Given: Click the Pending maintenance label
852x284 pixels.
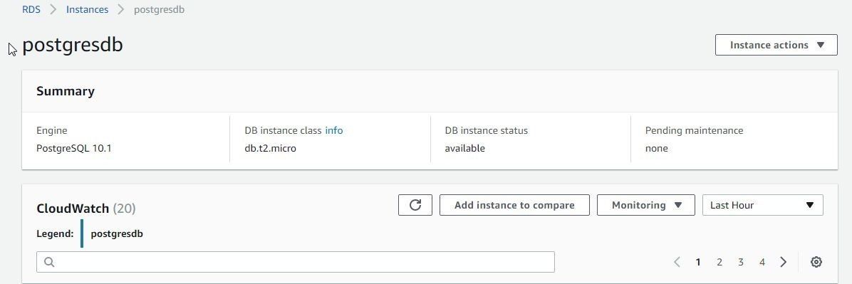Looking at the screenshot, I should point(694,130).
